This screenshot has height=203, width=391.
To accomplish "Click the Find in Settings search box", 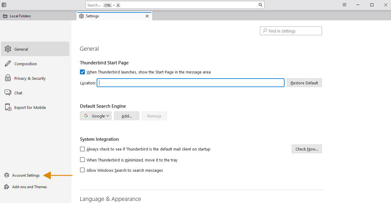I will [x=291, y=31].
